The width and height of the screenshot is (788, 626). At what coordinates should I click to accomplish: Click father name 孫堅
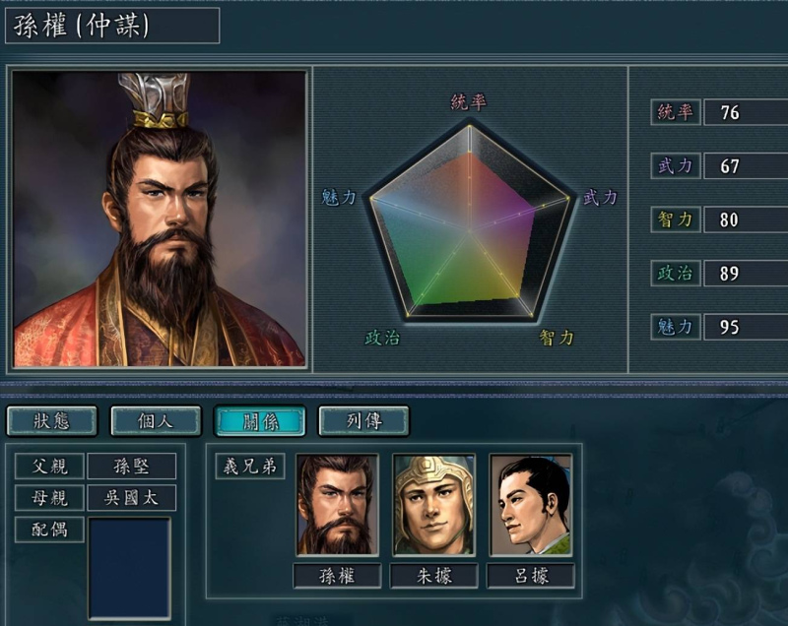(132, 467)
